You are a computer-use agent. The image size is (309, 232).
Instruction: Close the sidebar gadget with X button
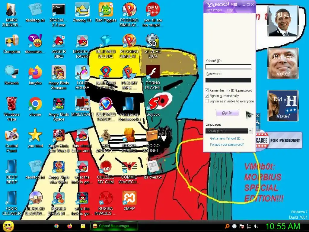point(258,116)
